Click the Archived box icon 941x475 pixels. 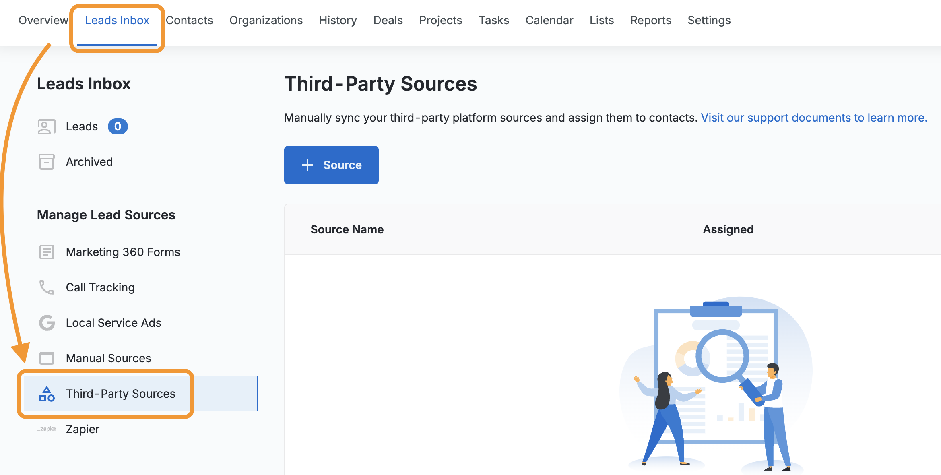[46, 162]
